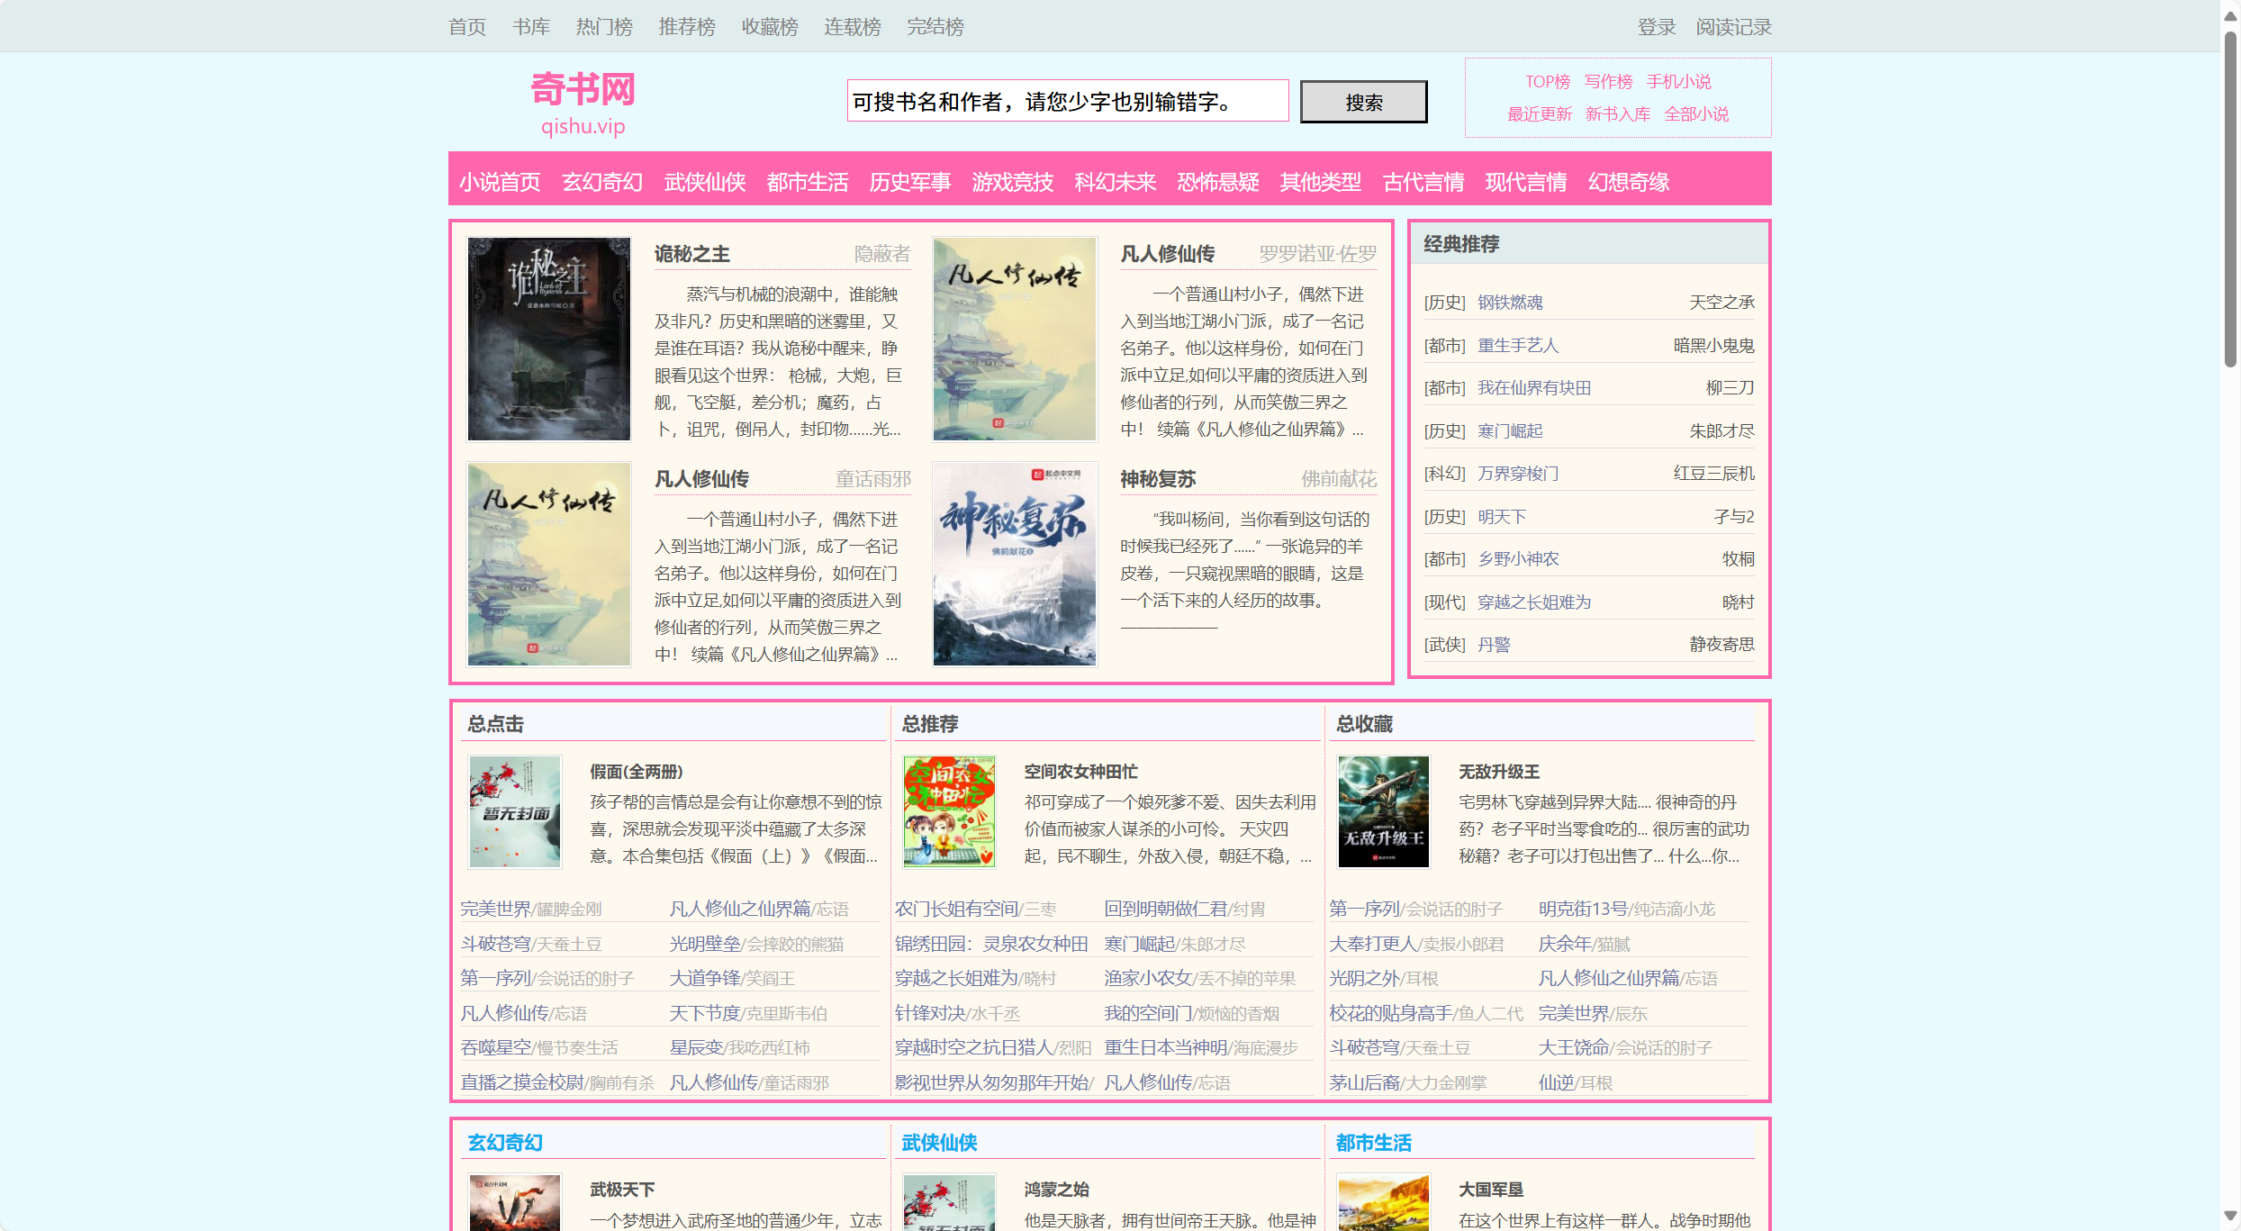
Task: Open the 热门榜 ranking page
Action: [604, 27]
